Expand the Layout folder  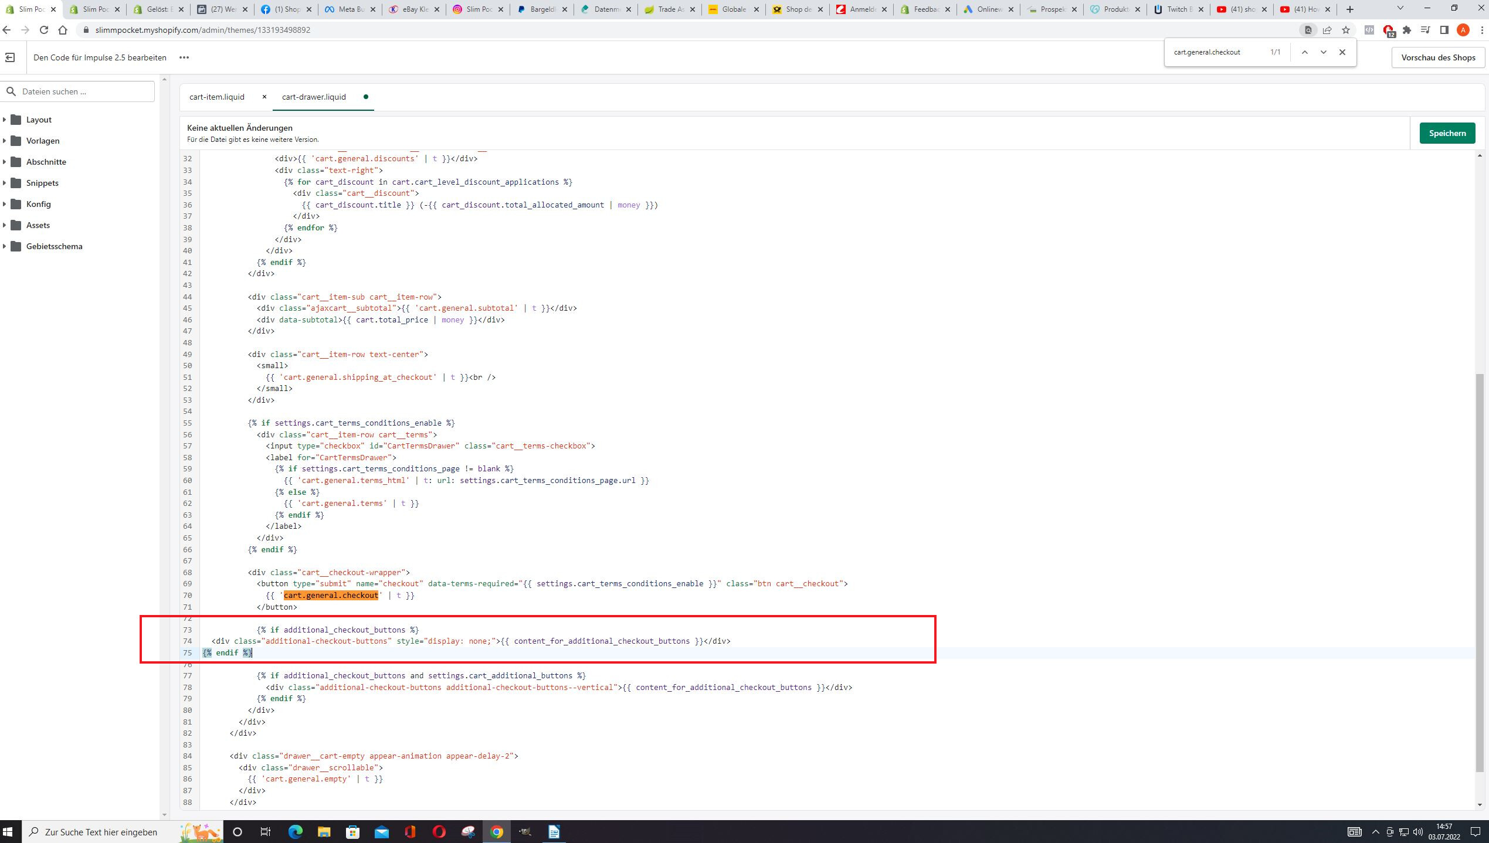pos(39,120)
